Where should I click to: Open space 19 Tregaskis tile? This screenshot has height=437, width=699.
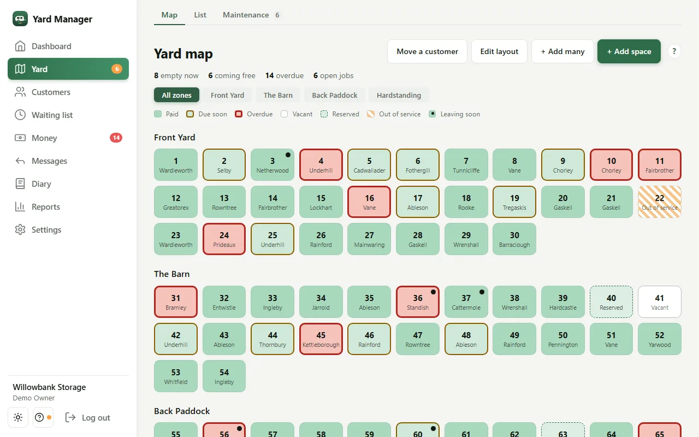514,202
